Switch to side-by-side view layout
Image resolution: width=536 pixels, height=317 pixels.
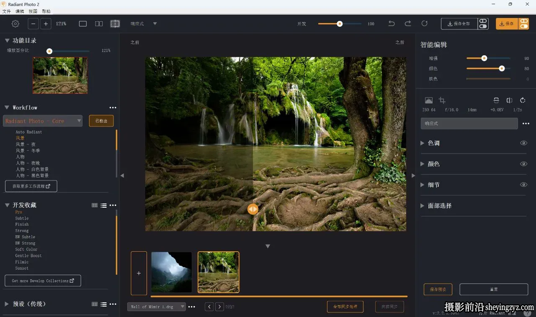(x=99, y=24)
